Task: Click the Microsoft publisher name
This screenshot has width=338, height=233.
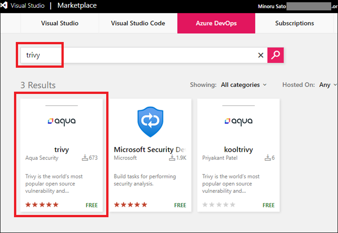Action: point(125,158)
